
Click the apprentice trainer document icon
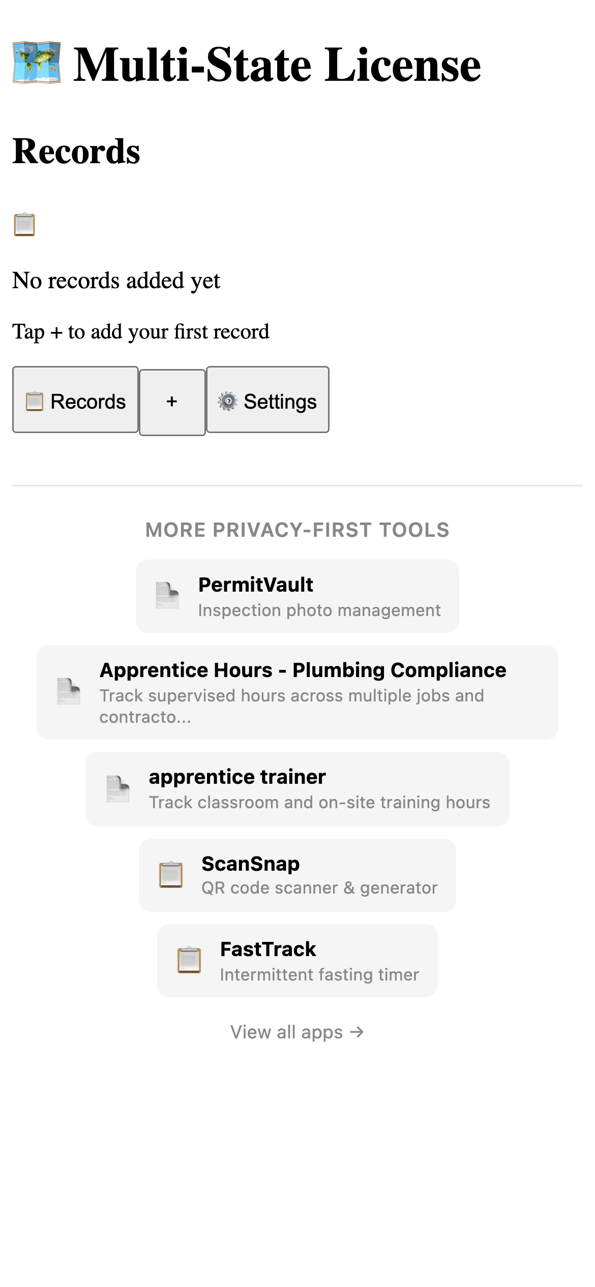pyautogui.click(x=119, y=788)
